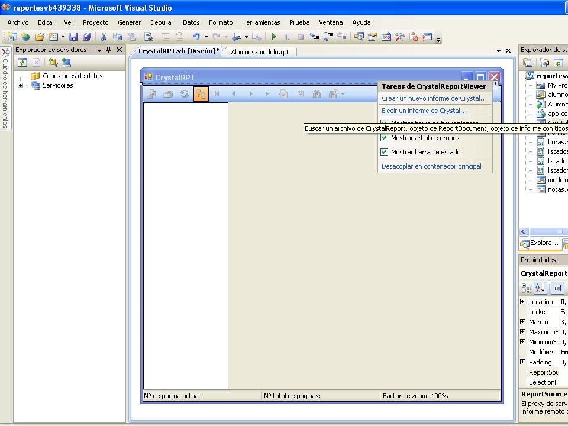
Task: Expand the MaximumSize property
Action: pyautogui.click(x=522, y=331)
